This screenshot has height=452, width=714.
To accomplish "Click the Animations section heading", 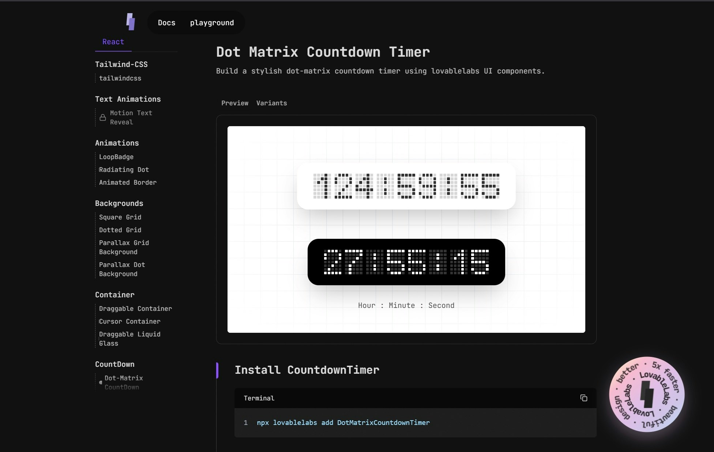I will 117,143.
